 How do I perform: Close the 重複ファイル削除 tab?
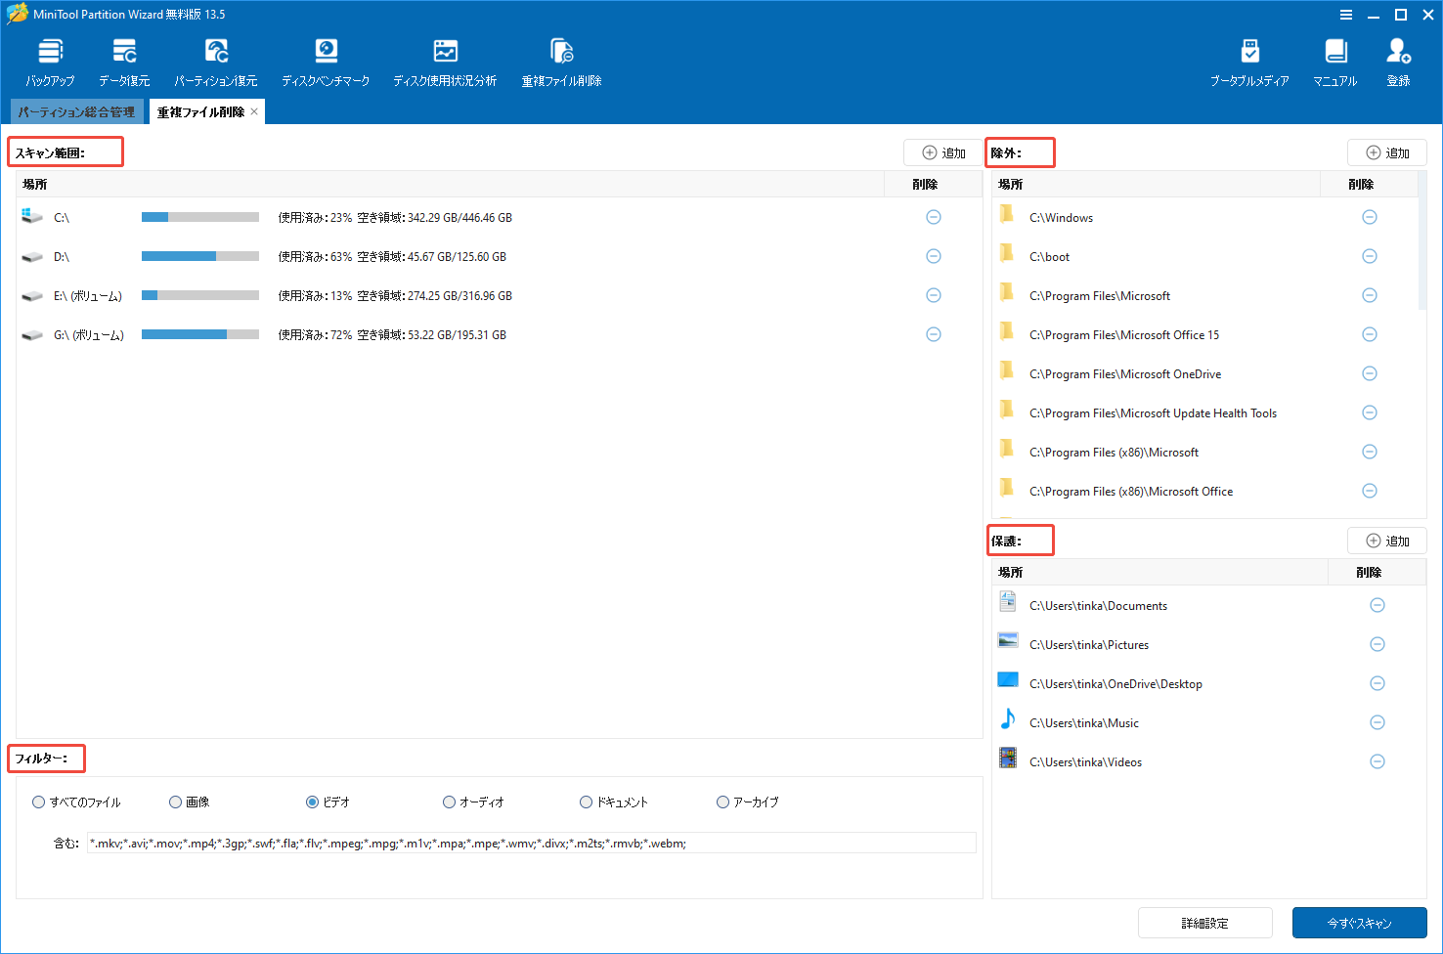click(x=254, y=110)
